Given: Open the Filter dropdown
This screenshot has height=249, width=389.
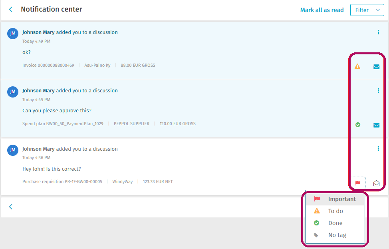Looking at the screenshot, I should 367,10.
